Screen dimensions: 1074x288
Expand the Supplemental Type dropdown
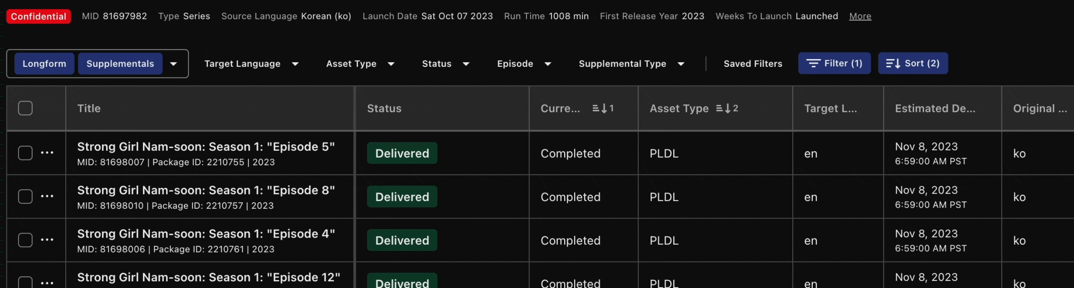(631, 64)
